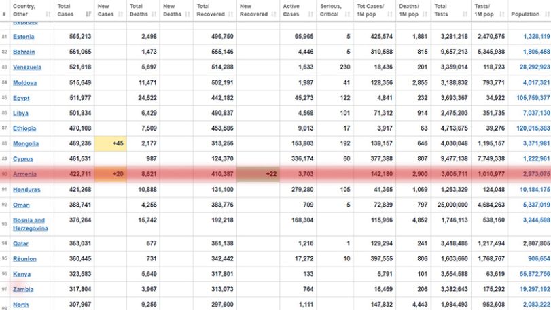Image resolution: width=551 pixels, height=310 pixels.
Task: Select Mongolia new cases +45 cell
Action: [110, 143]
